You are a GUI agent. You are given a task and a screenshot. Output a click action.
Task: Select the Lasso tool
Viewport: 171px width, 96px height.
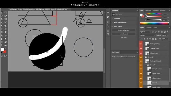point(2,16)
